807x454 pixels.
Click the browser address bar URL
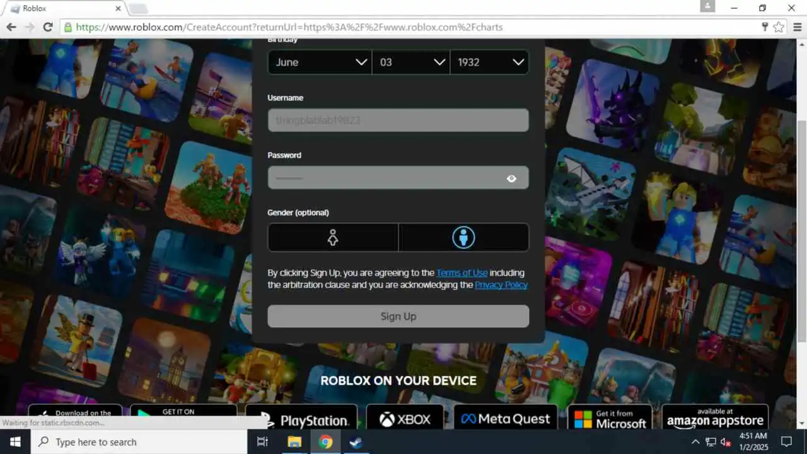pyautogui.click(x=289, y=27)
